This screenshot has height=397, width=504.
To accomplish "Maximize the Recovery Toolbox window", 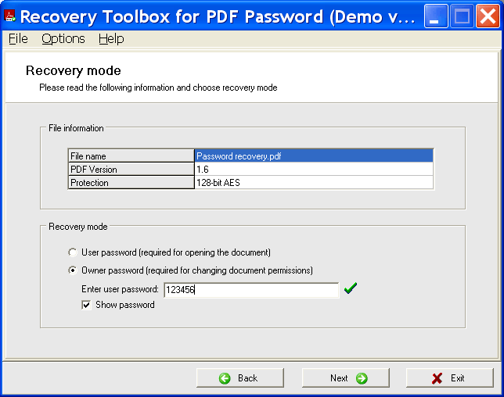I will pyautogui.click(x=462, y=16).
